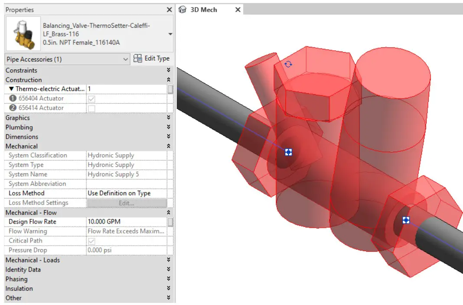This screenshot has height=305, width=463.
Task: Toggle the 656404 Actuator checkbox
Action: [91, 99]
